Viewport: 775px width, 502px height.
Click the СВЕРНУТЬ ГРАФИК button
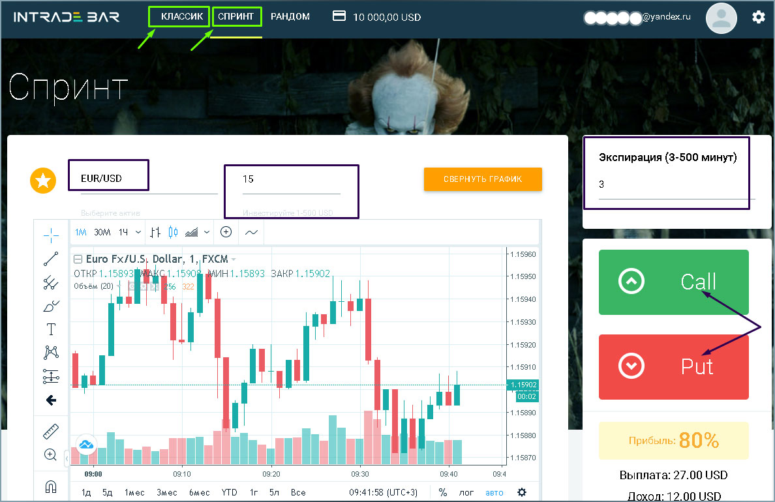point(483,179)
